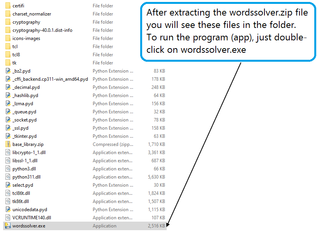Select the file name wordssolver.exe
Viewport: 317px width, 236px height.
coord(29,226)
